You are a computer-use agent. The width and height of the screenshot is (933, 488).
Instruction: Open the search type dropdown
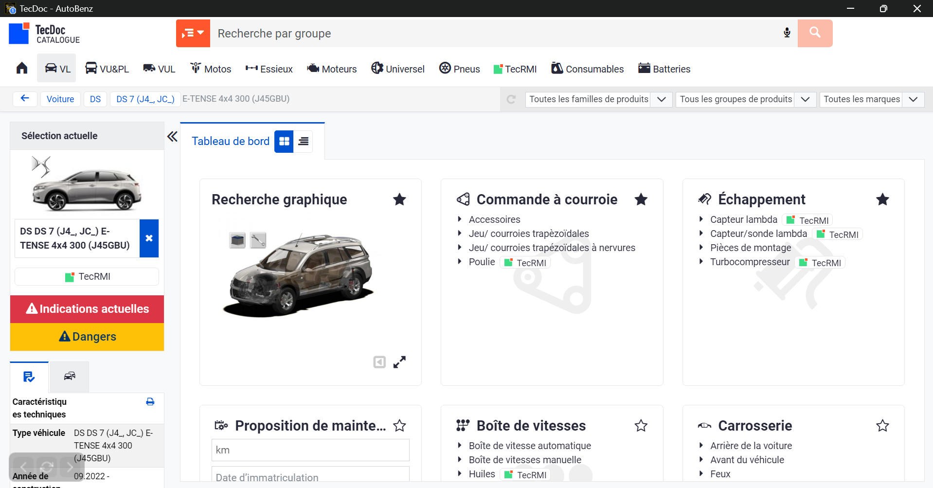193,34
